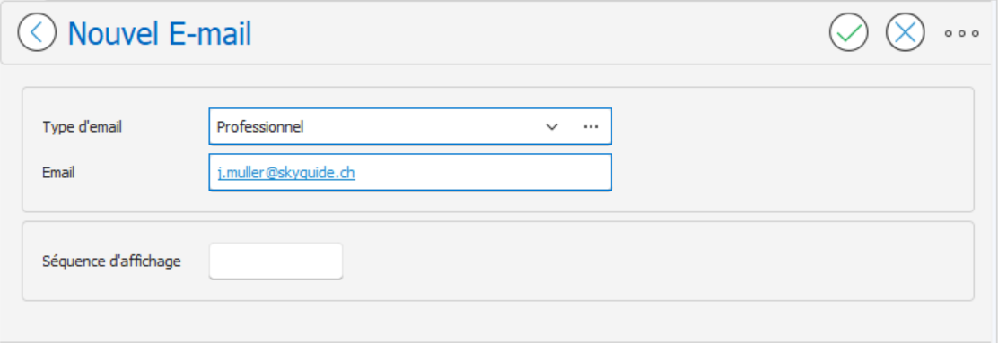
Task: Click the j.muller@skyguide.ch link
Action: [x=285, y=173]
